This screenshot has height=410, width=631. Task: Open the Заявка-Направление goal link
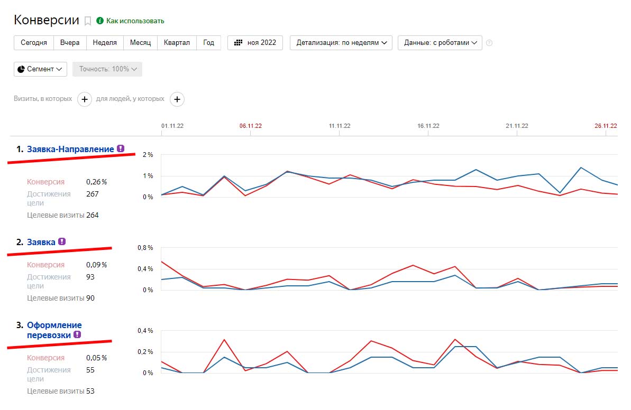[70, 150]
